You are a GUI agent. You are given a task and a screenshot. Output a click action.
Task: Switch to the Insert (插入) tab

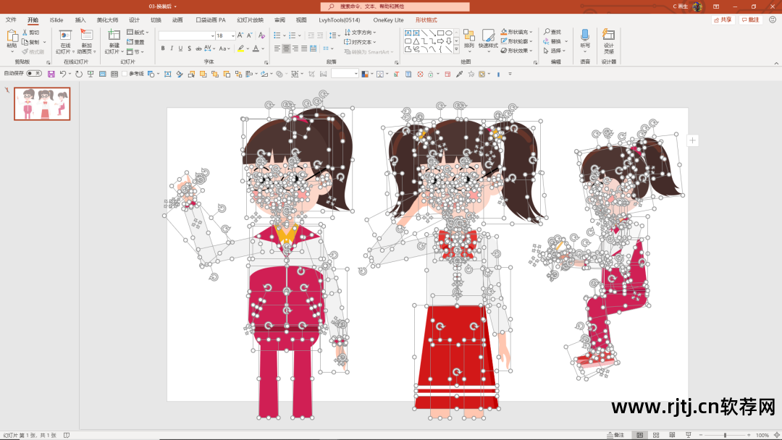tap(80, 20)
